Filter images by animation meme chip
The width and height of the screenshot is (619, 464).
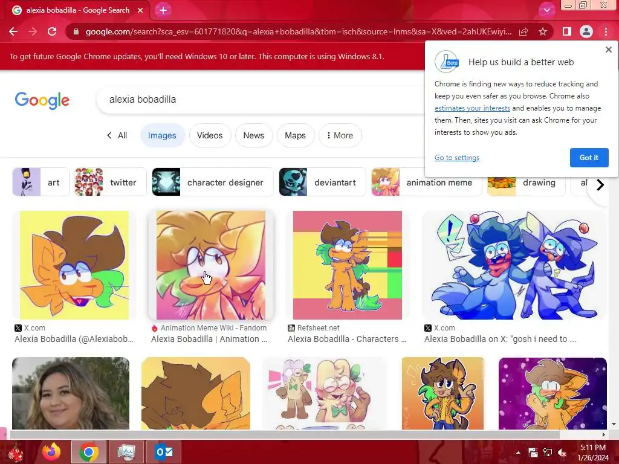(426, 182)
